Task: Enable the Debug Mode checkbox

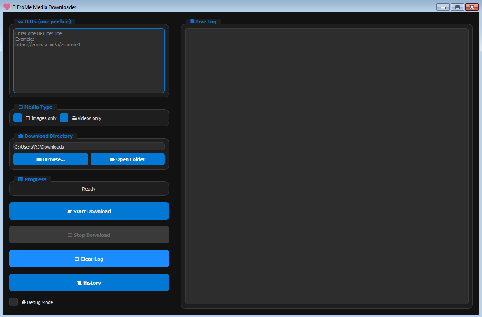Action: 13,302
